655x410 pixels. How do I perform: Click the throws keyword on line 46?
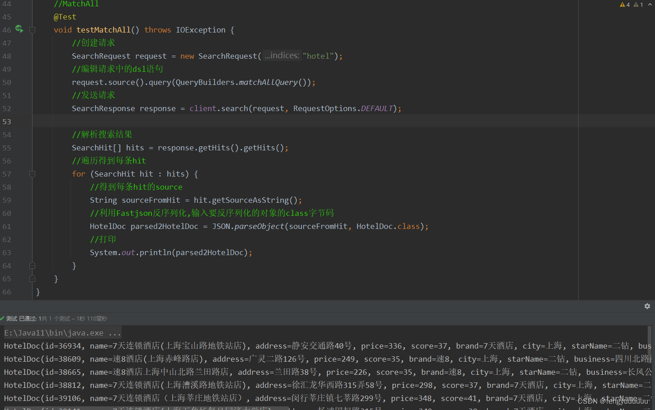tap(158, 30)
